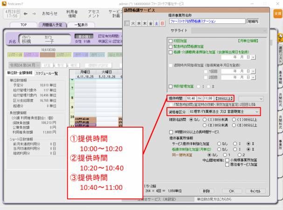Select the 土 Saturday weekday button
The image size is (283, 210).
click(x=156, y=22)
